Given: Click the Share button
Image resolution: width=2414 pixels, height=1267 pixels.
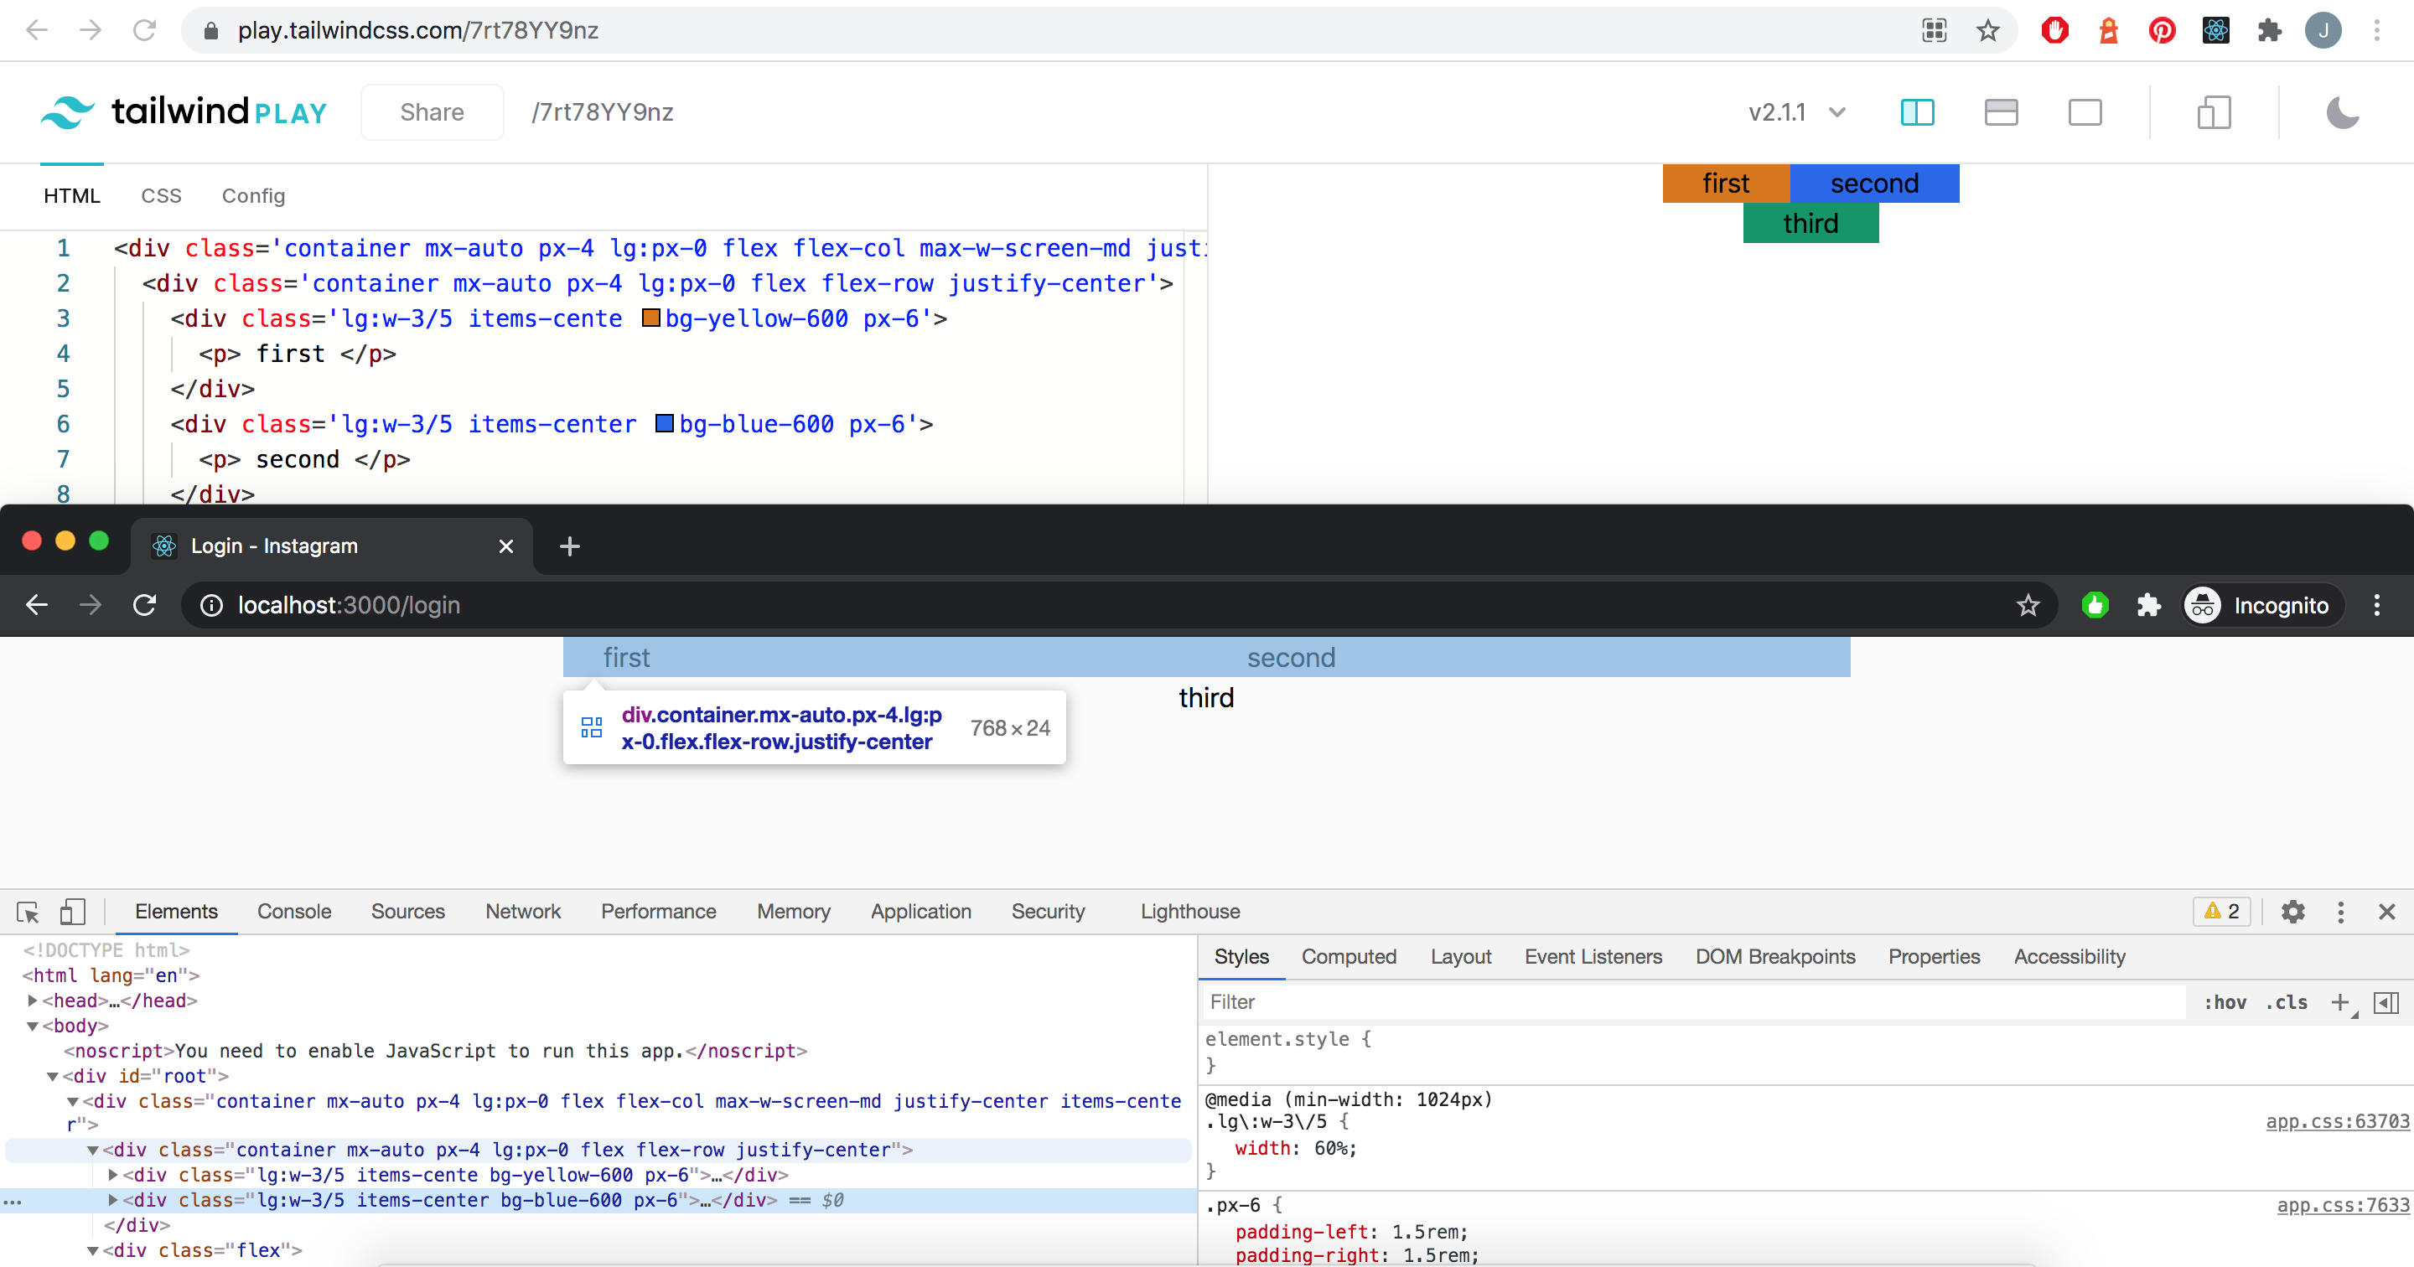Looking at the screenshot, I should tap(432, 112).
